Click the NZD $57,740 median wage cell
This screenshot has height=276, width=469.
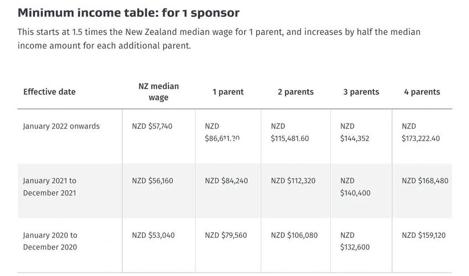pyautogui.click(x=152, y=126)
